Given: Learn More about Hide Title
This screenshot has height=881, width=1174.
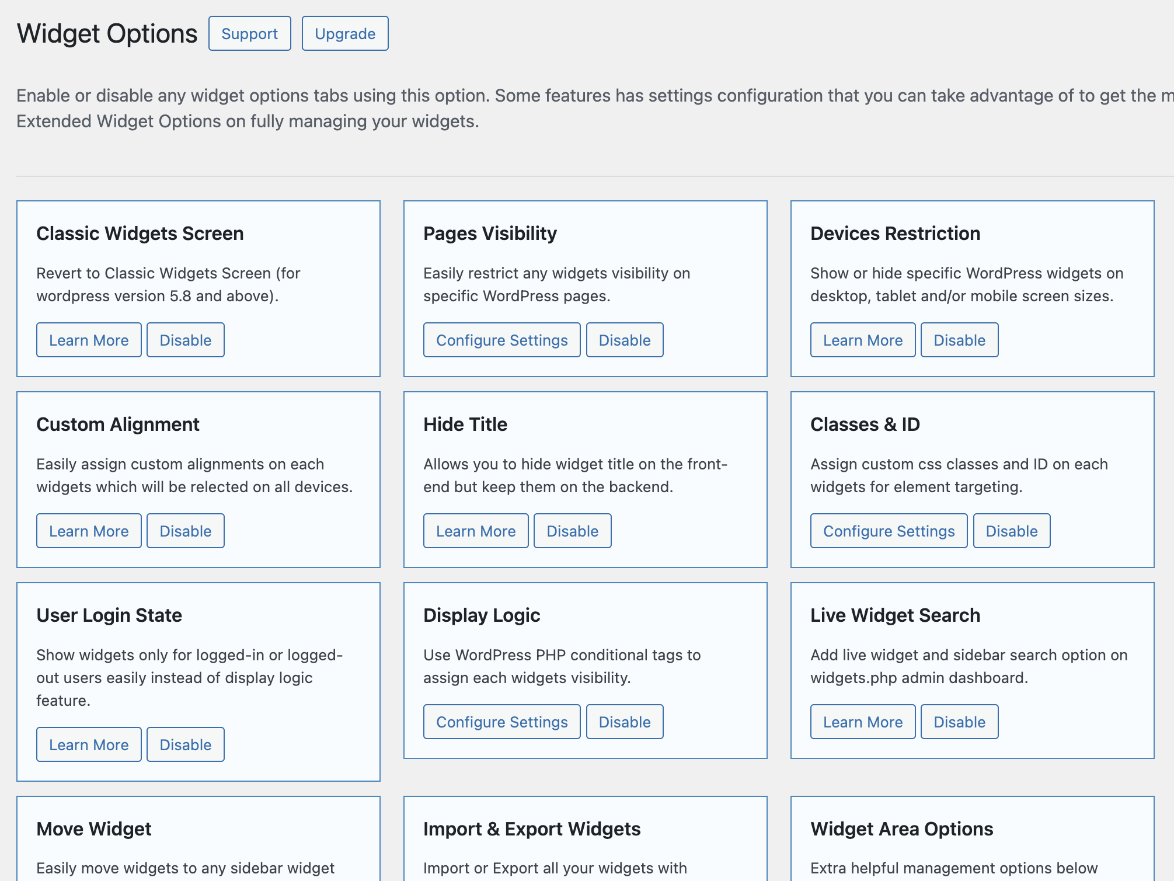Looking at the screenshot, I should coord(475,531).
